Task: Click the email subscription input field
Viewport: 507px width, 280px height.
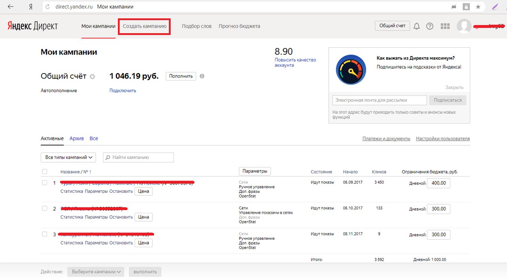Action: pos(379,100)
